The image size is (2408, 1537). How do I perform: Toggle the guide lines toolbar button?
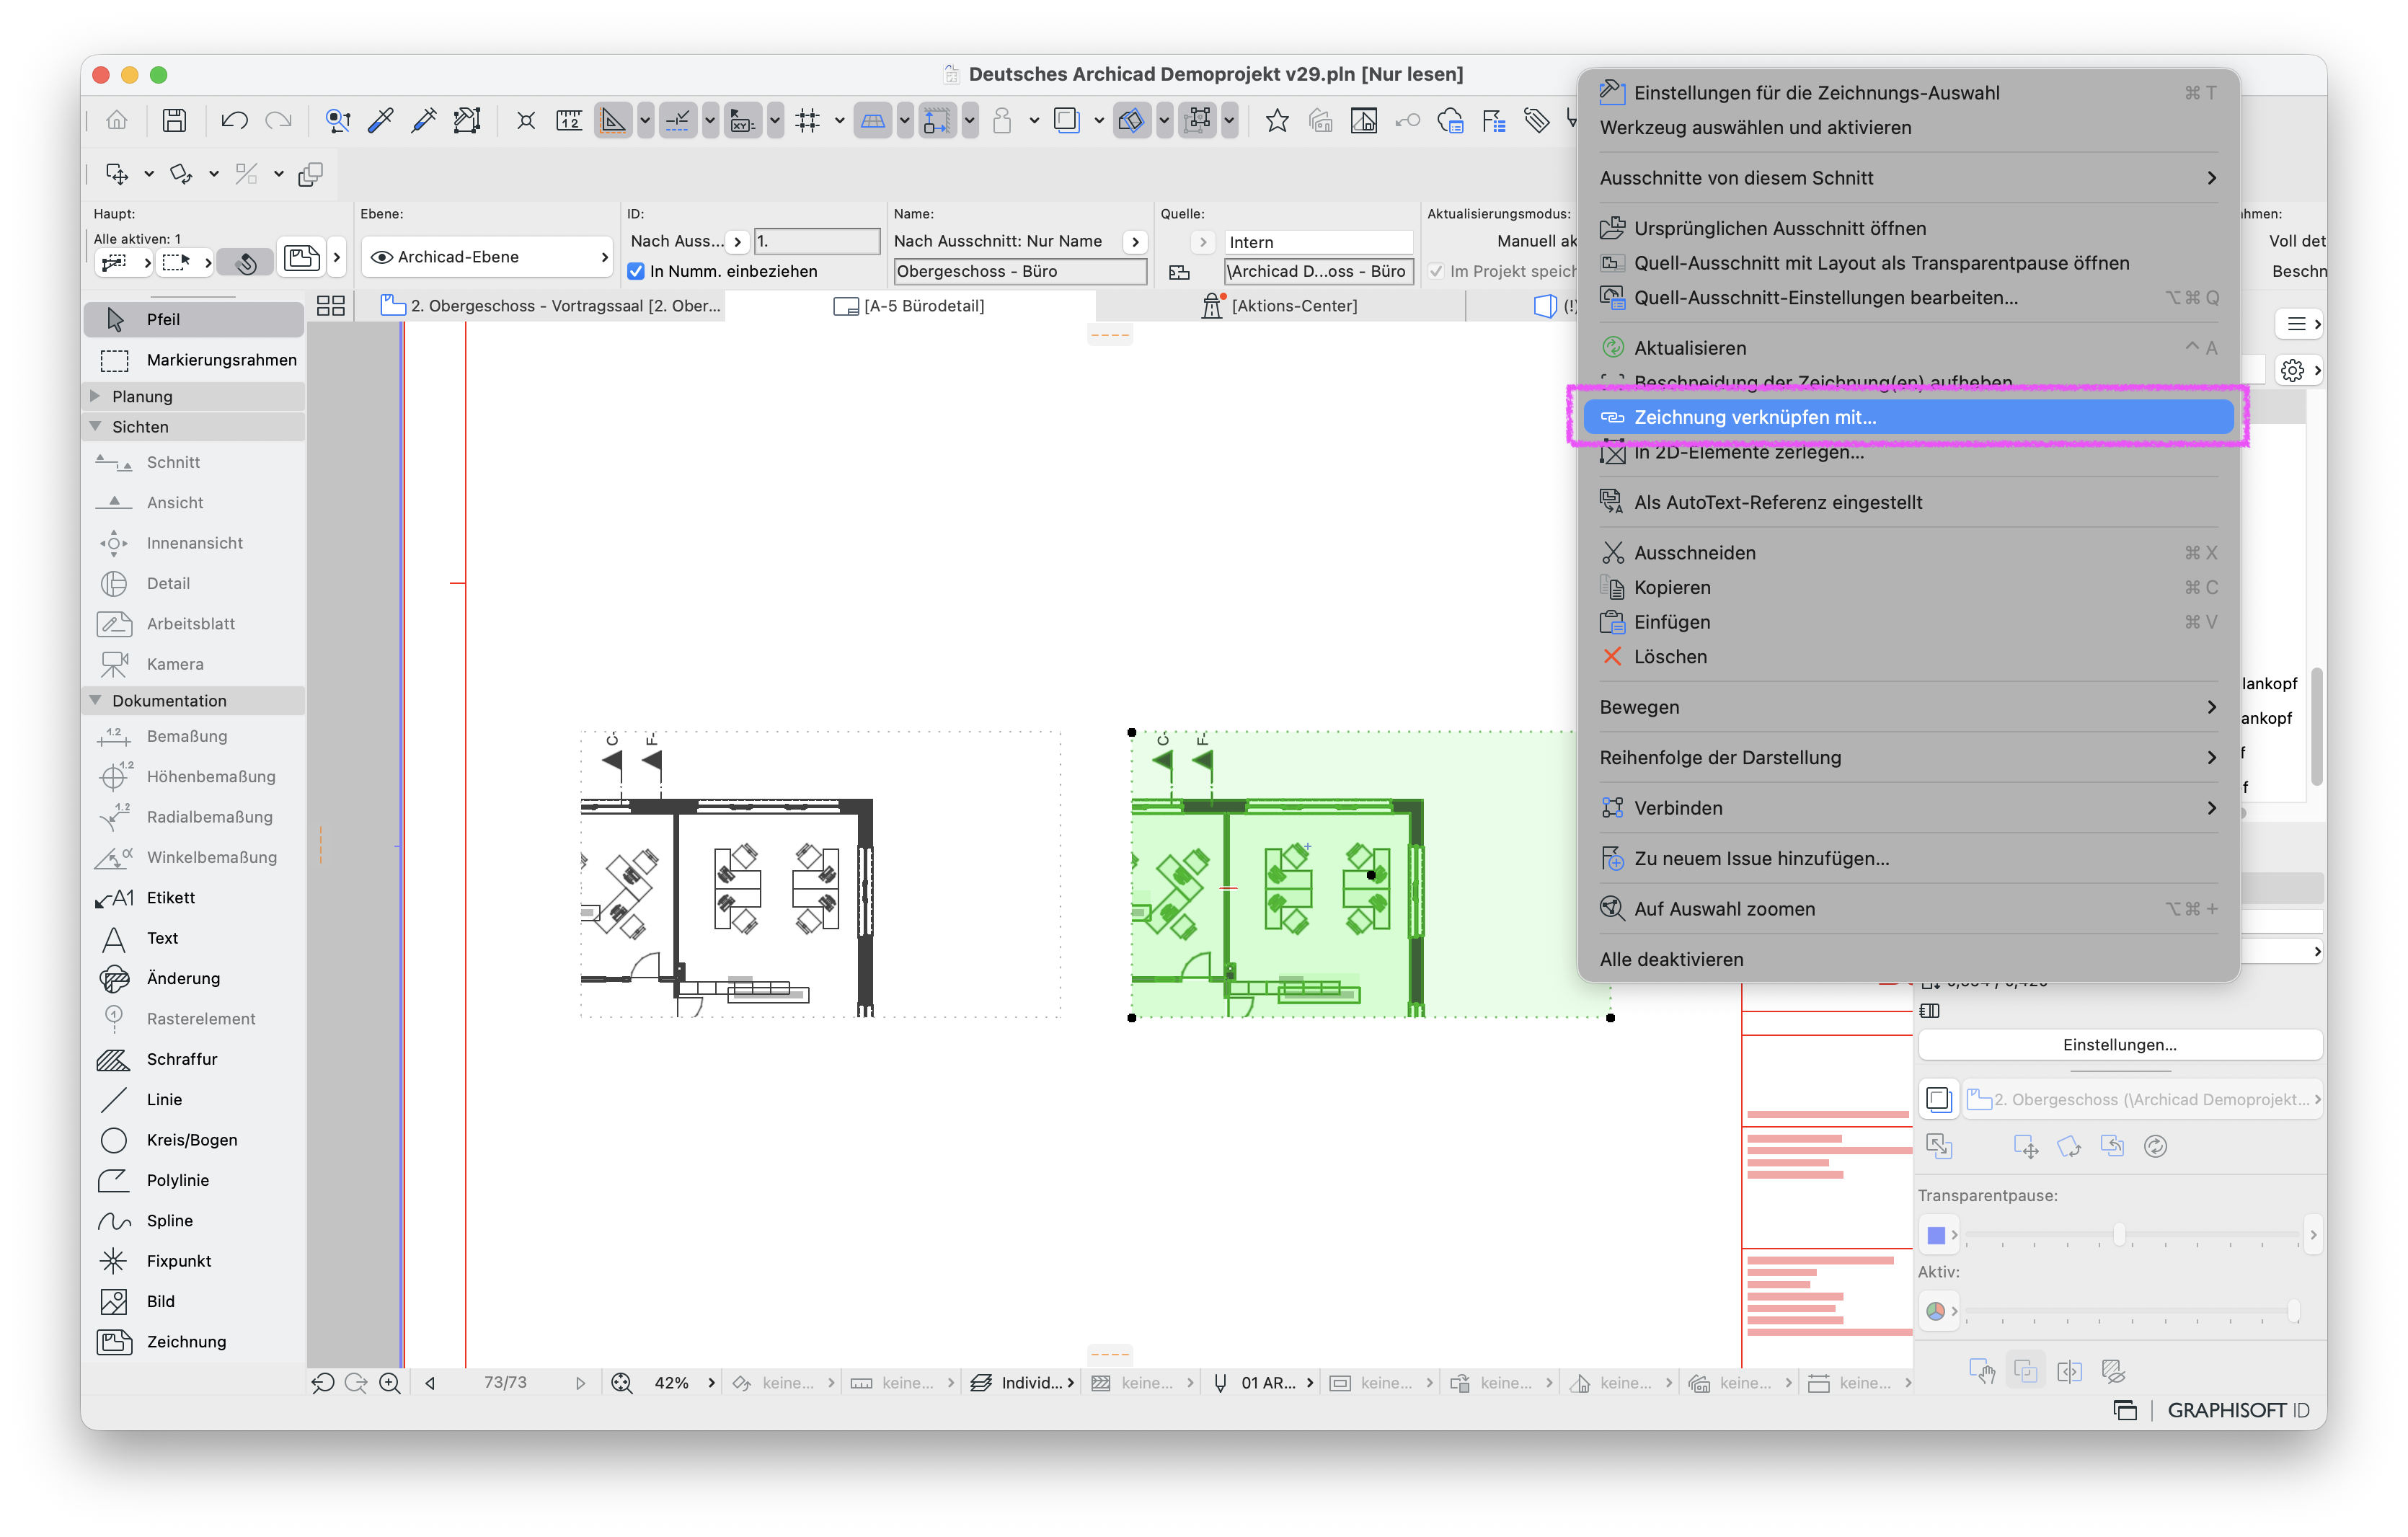tap(677, 121)
